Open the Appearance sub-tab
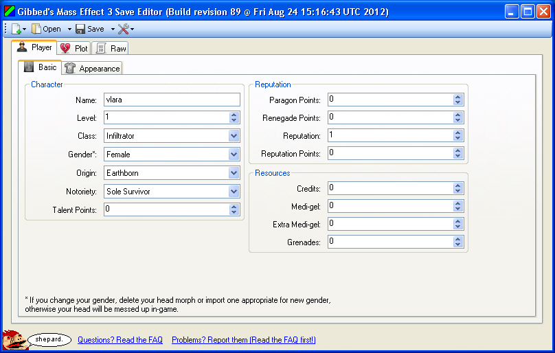The image size is (555, 353). click(x=92, y=69)
